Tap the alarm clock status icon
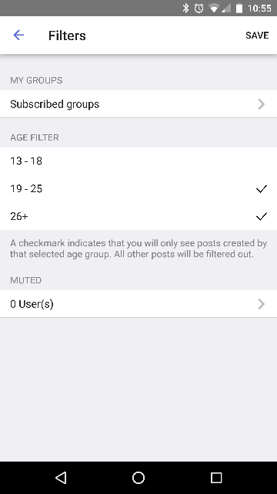277x494 pixels. pos(199,8)
